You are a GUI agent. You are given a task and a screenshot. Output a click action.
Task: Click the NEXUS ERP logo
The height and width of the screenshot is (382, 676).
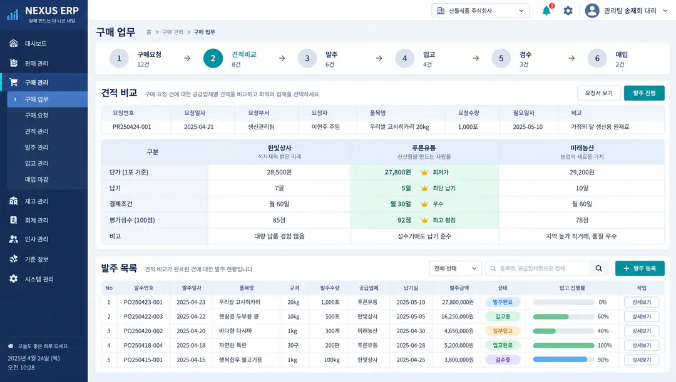pyautogui.click(x=43, y=14)
